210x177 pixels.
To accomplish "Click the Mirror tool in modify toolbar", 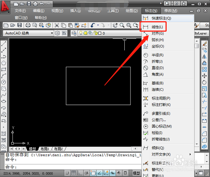I will [x=204, y=56].
